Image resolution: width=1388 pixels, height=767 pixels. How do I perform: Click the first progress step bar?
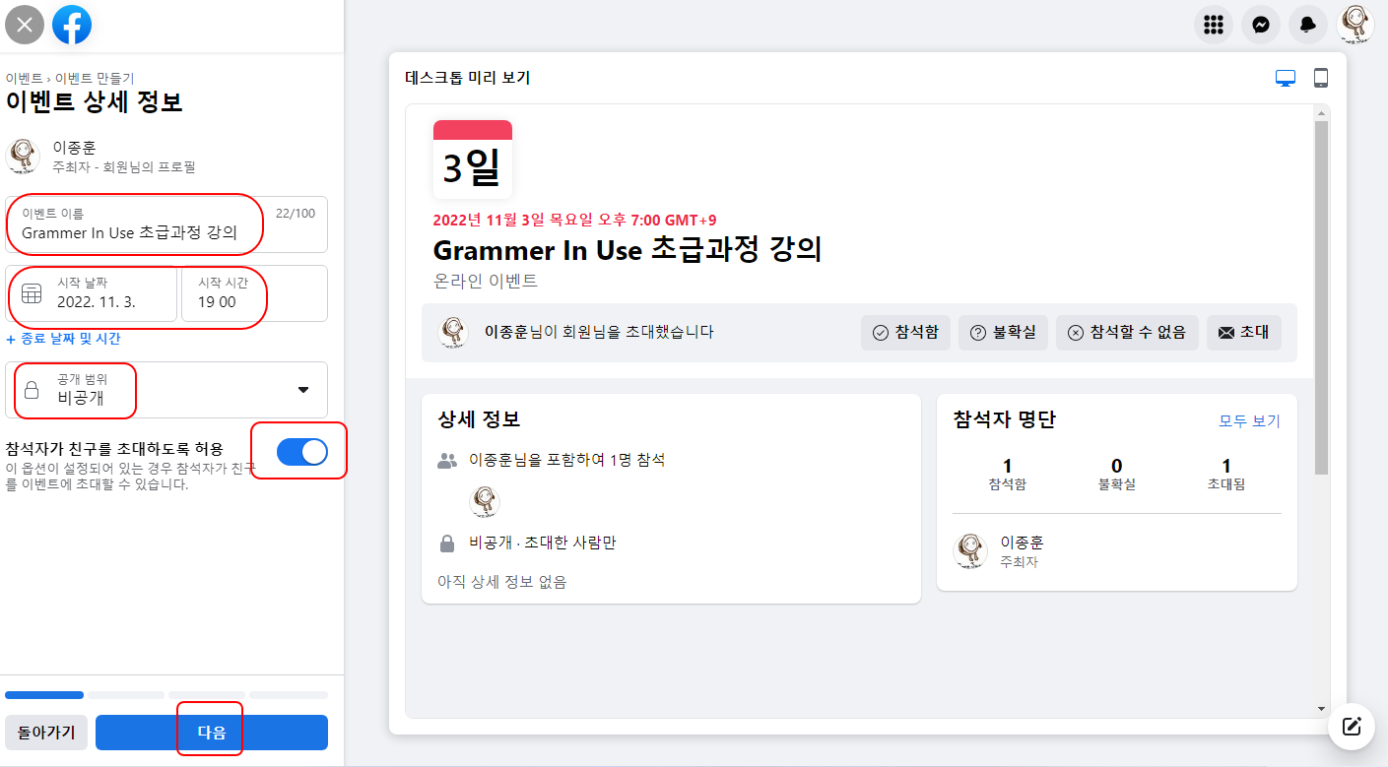(x=44, y=695)
